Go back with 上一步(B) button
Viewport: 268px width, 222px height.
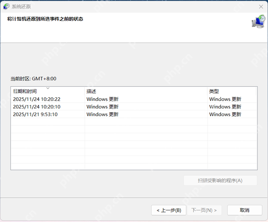click(169, 210)
